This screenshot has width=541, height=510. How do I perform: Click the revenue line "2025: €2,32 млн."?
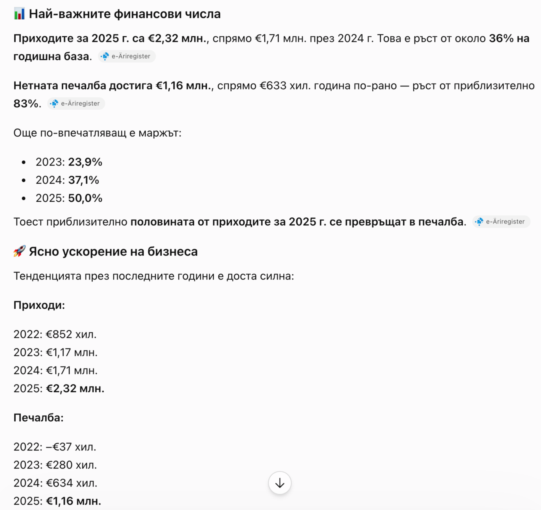coord(59,388)
